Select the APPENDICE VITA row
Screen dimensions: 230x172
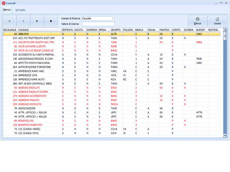[x=112, y=75]
